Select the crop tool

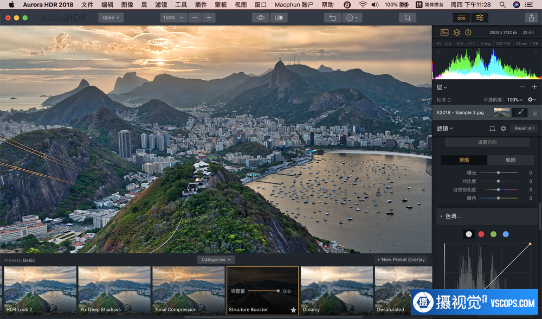click(x=408, y=18)
